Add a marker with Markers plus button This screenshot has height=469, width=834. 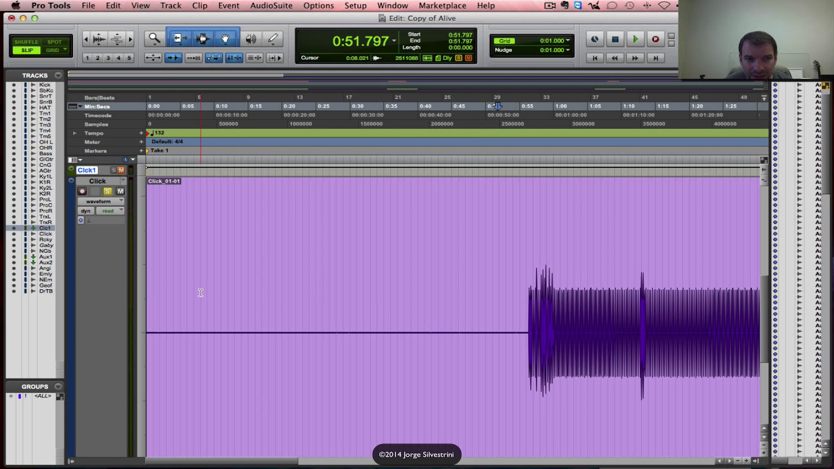point(141,150)
